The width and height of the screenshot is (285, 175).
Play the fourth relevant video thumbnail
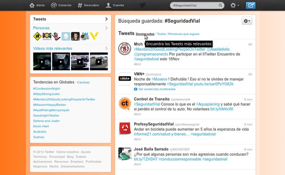click(x=99, y=62)
